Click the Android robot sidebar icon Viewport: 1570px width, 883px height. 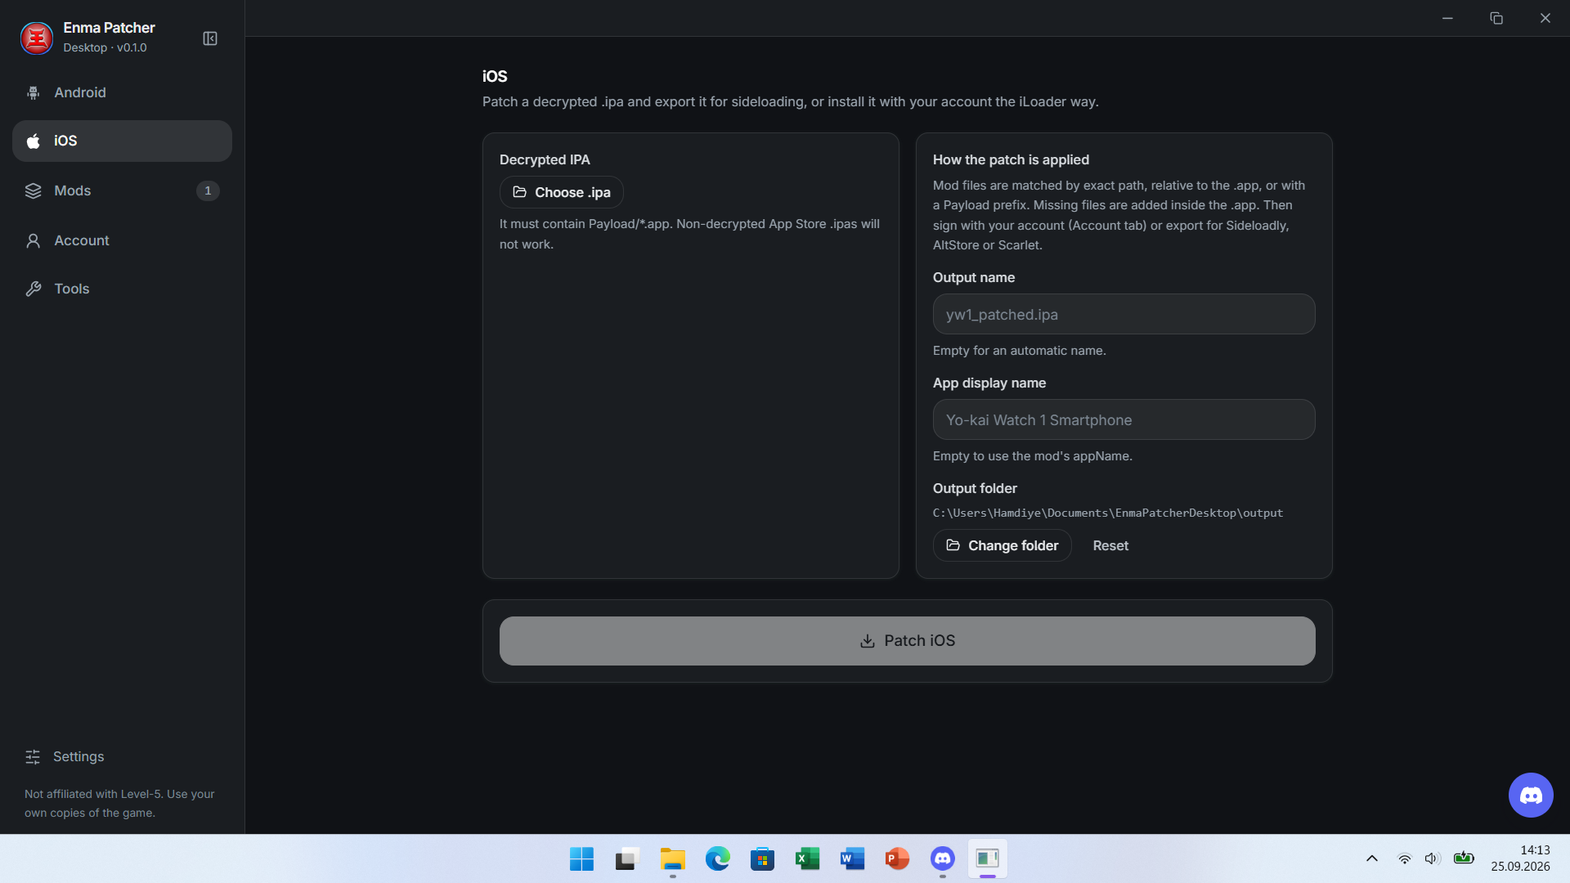(x=34, y=92)
